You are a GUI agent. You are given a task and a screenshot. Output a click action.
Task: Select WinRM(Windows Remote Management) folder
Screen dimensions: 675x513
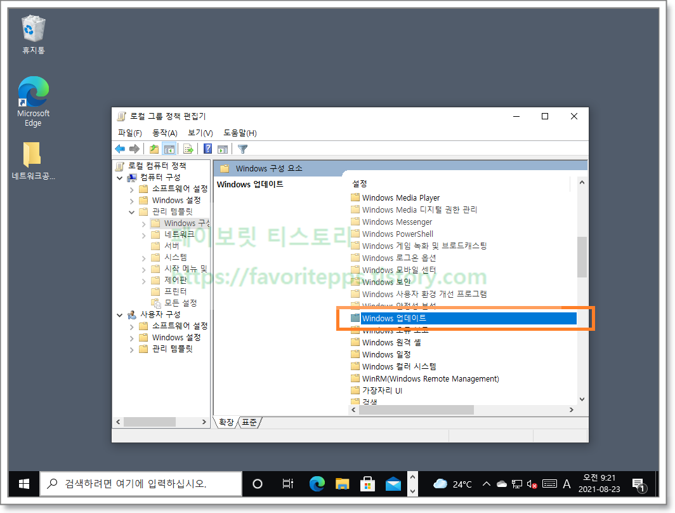coord(425,378)
